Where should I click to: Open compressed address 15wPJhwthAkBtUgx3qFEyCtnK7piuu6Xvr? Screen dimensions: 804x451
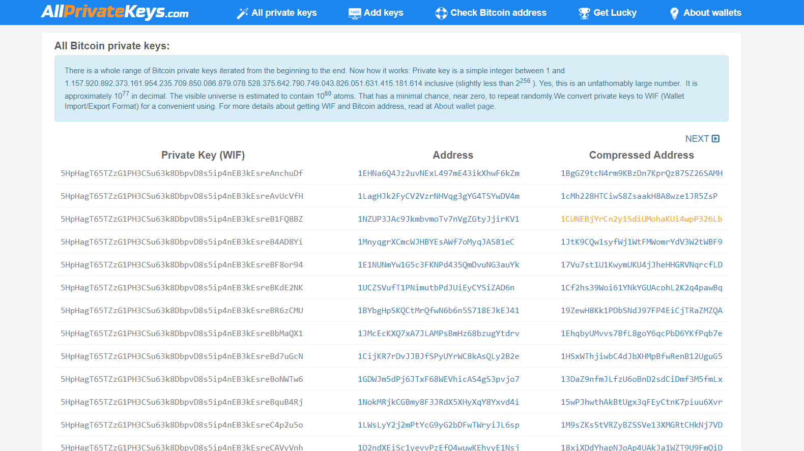pyautogui.click(x=642, y=402)
